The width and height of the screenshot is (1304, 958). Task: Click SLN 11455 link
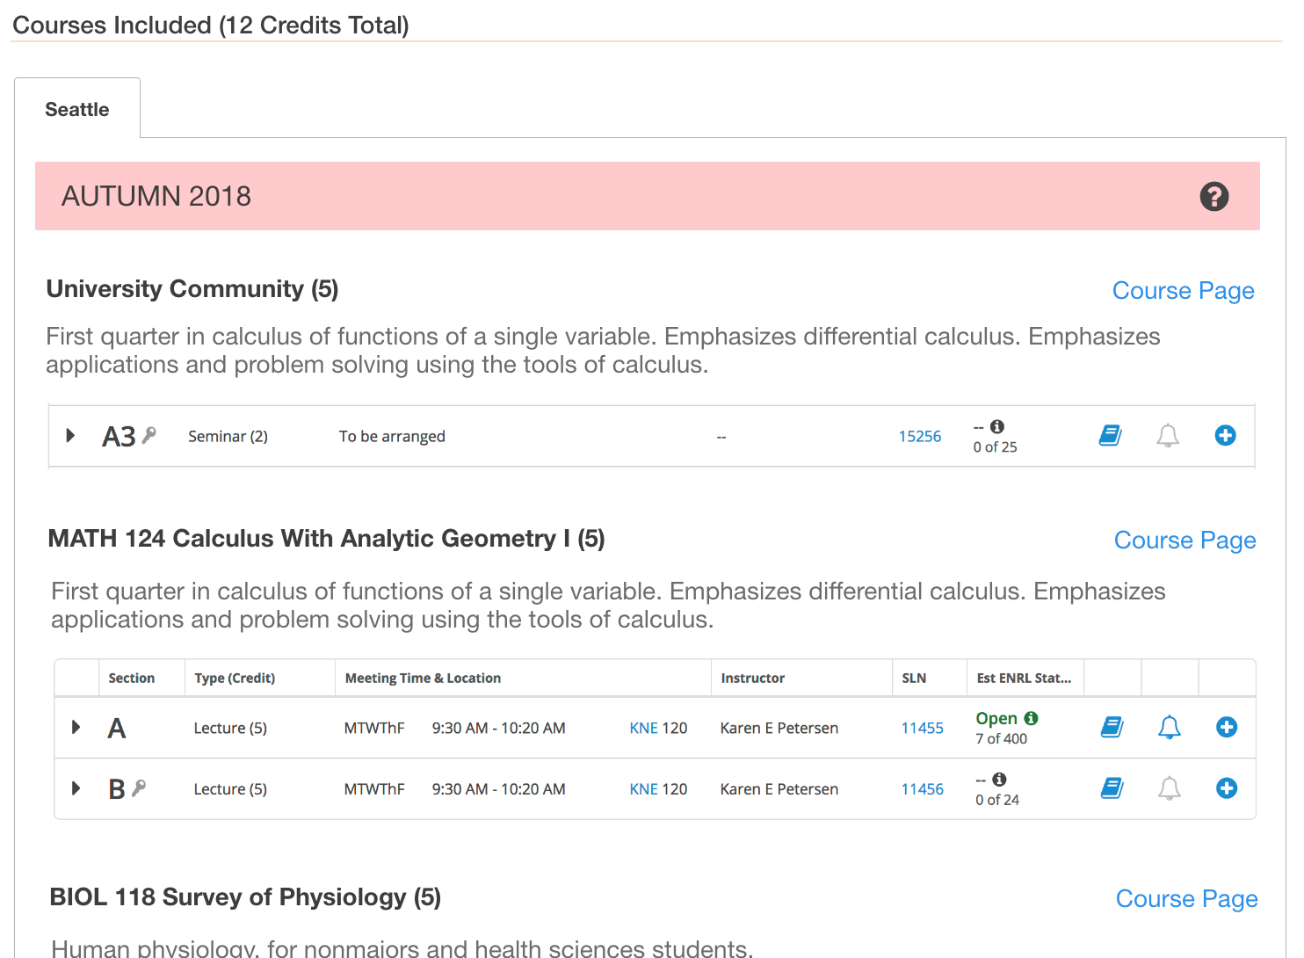pos(922,728)
